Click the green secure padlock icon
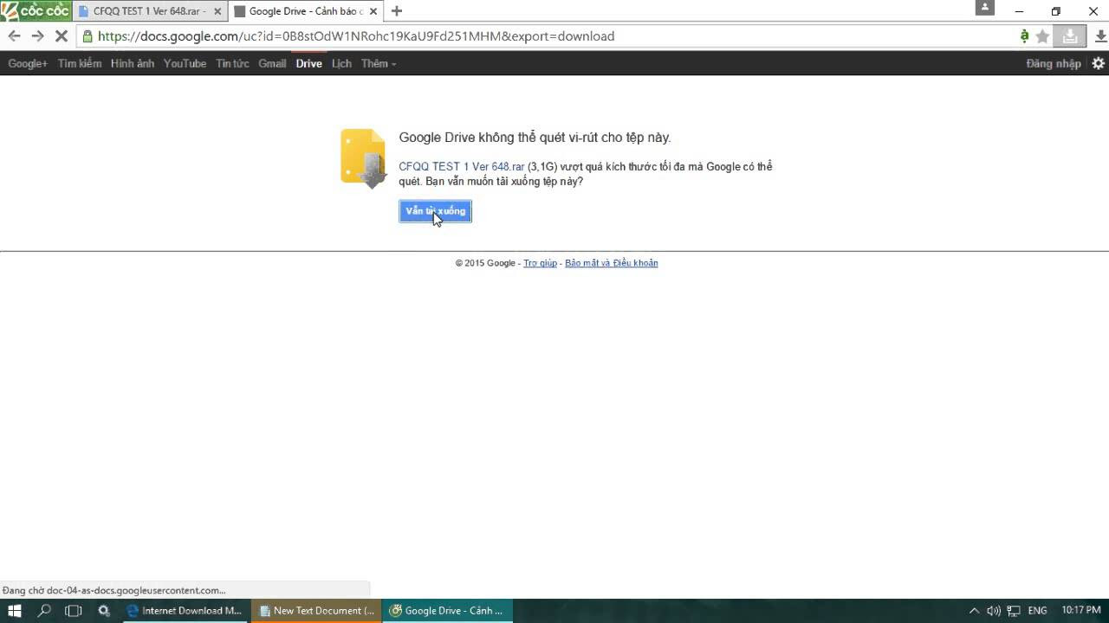 [87, 36]
